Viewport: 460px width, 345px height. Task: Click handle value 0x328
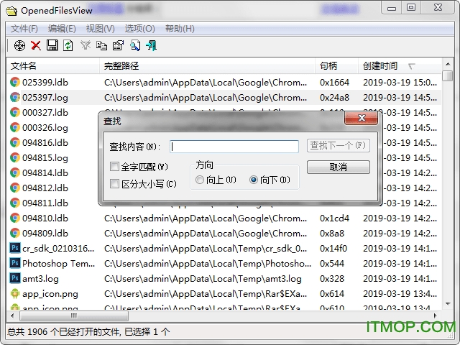(x=332, y=278)
